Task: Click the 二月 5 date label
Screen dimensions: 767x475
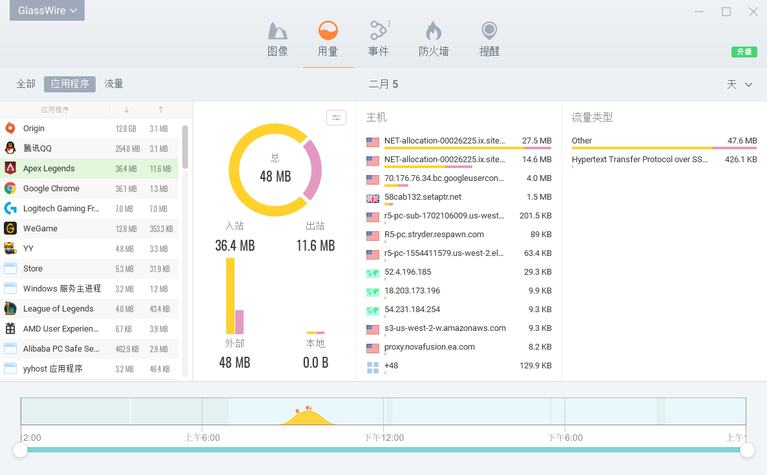Action: point(383,85)
